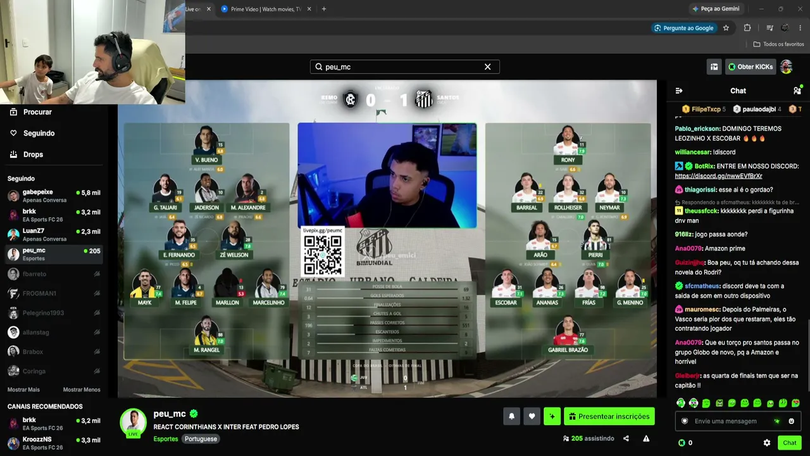Open the browser media control icon
The image size is (810, 456).
(769, 28)
